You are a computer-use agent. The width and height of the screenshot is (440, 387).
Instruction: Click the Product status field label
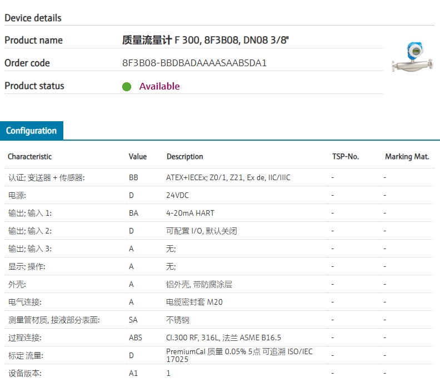(34, 86)
